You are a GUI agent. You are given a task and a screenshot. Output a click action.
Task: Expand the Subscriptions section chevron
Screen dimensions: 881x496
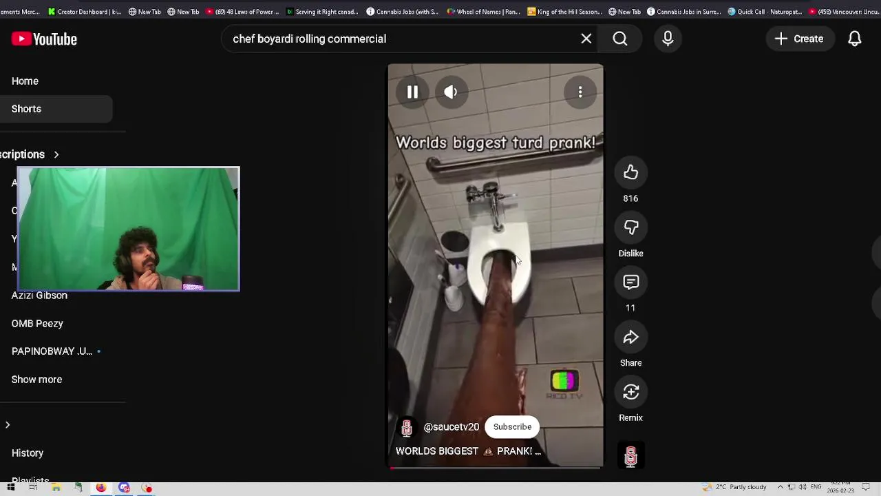tap(56, 155)
